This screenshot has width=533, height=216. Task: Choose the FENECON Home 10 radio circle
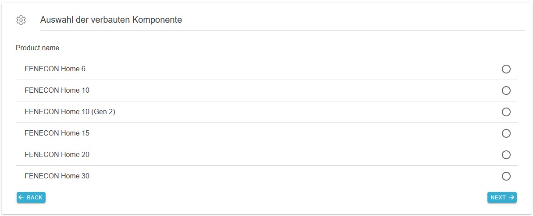[506, 91]
